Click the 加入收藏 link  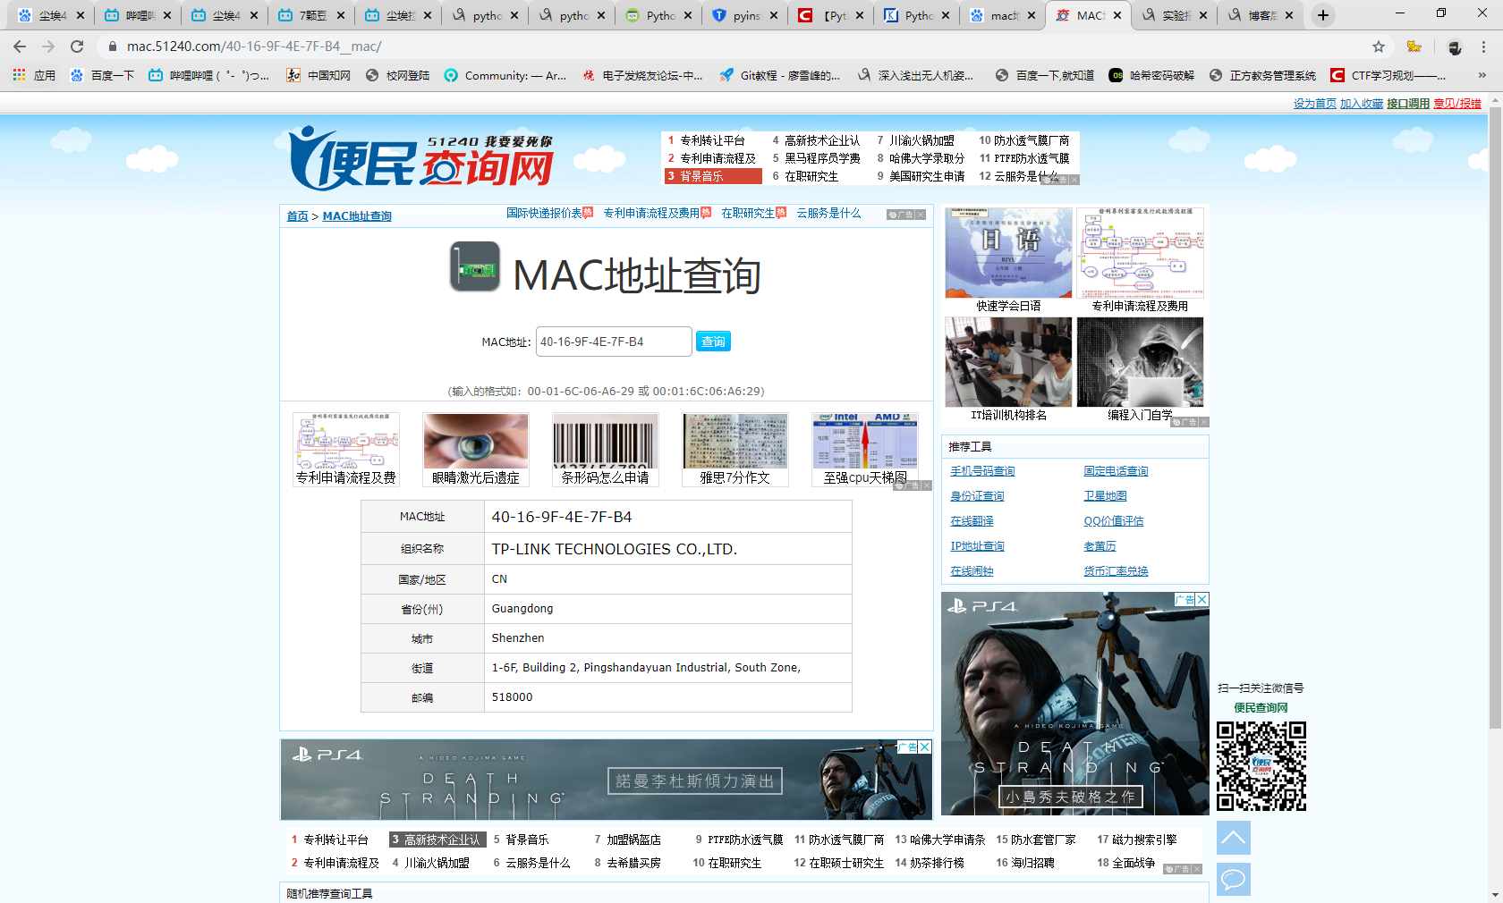(1362, 104)
